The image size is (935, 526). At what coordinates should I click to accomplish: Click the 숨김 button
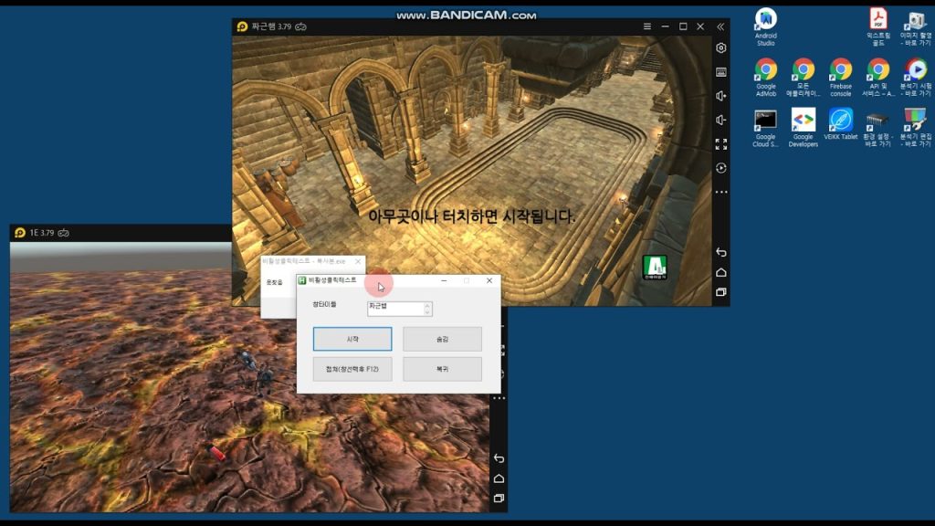[442, 339]
